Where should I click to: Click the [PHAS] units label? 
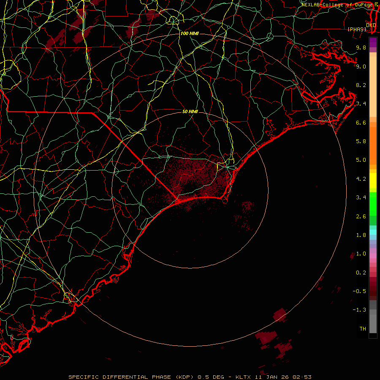[x=357, y=29]
